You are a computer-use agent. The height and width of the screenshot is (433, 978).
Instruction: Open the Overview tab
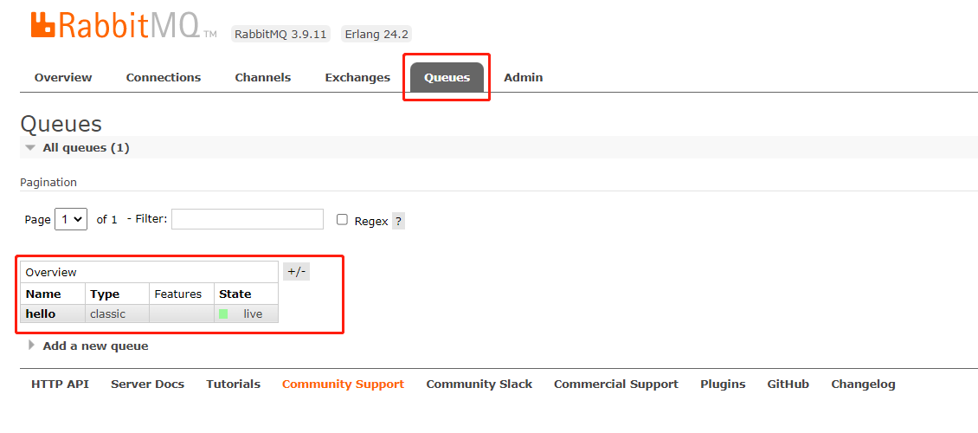[x=63, y=77]
